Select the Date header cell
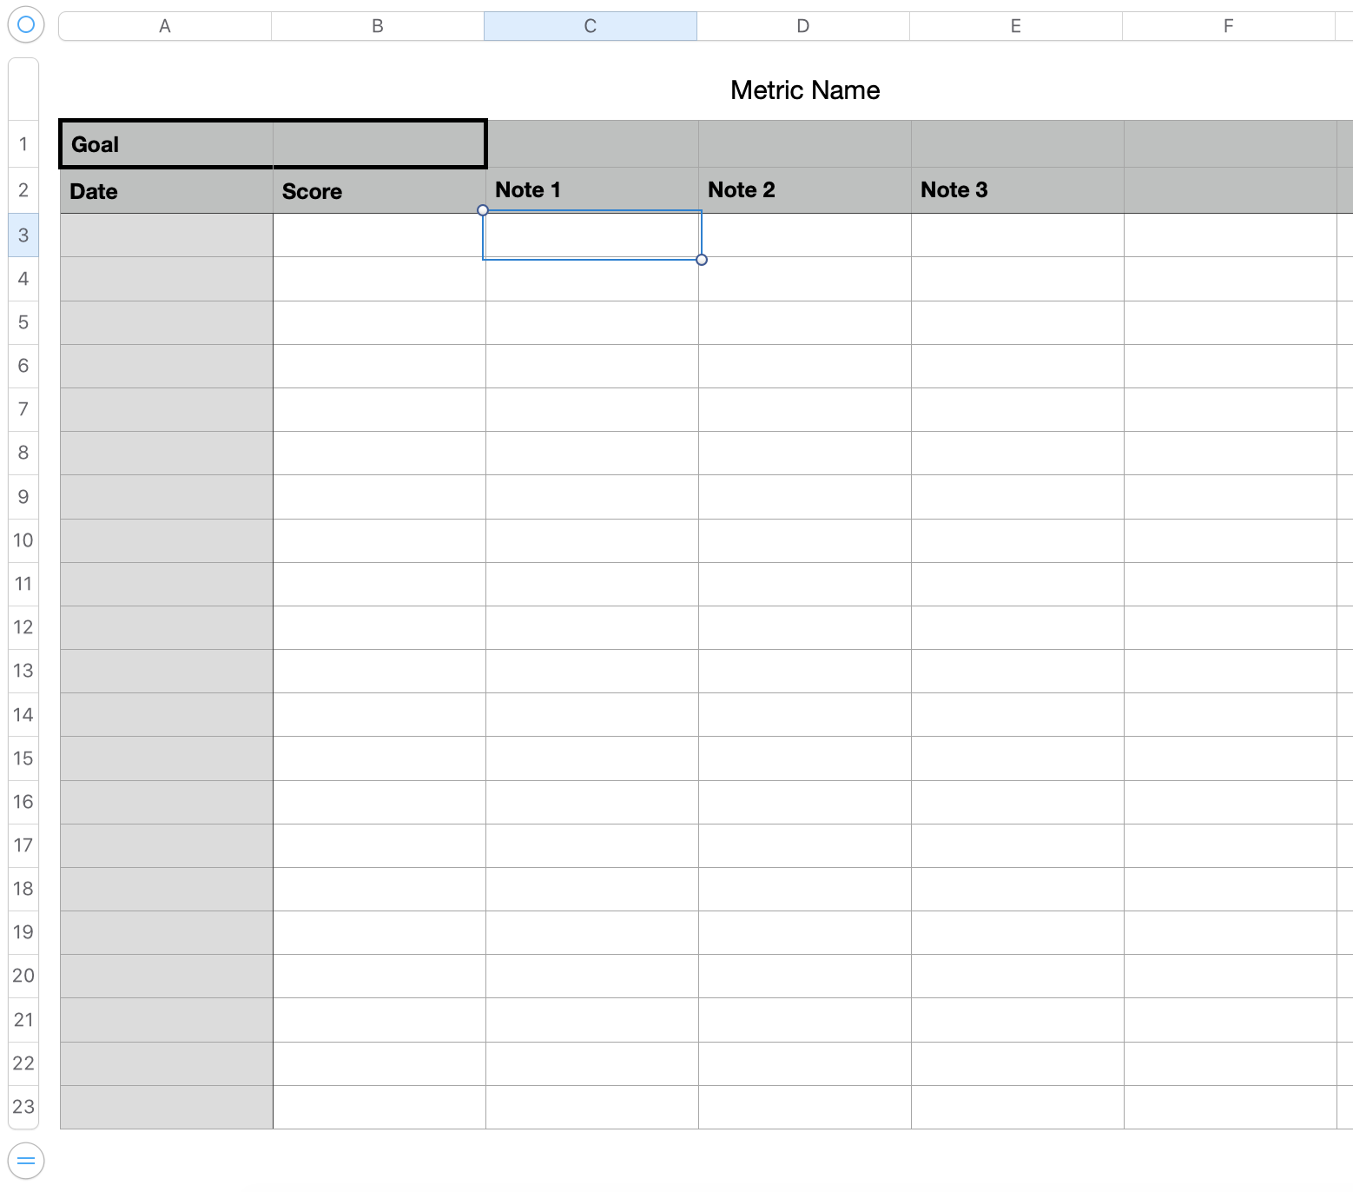Screen dimensions: 1353x1192 click(x=167, y=191)
